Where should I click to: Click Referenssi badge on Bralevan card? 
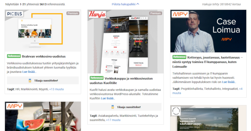pos(14,56)
